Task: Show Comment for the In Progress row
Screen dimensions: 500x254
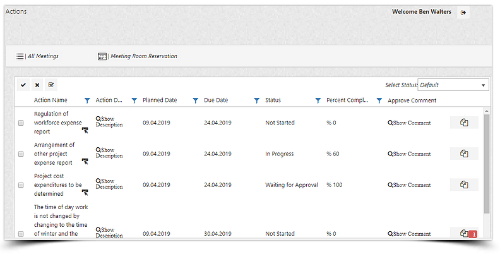Action: click(409, 154)
